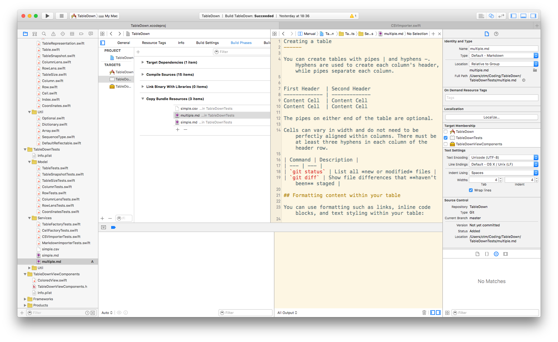Open the Project navigator folder icon

click(26, 34)
